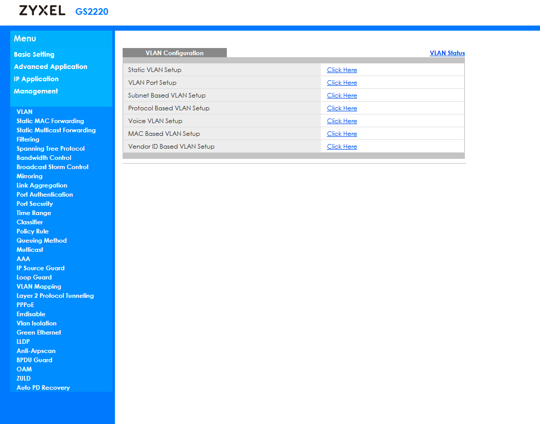Click the Menu heading
This screenshot has width=540, height=424.
[x=25, y=39]
